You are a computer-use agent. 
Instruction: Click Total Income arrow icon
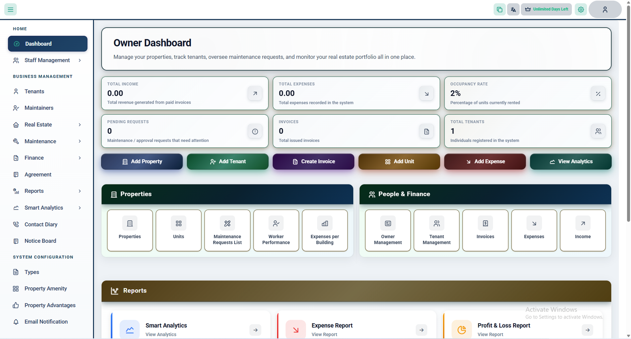255,93
